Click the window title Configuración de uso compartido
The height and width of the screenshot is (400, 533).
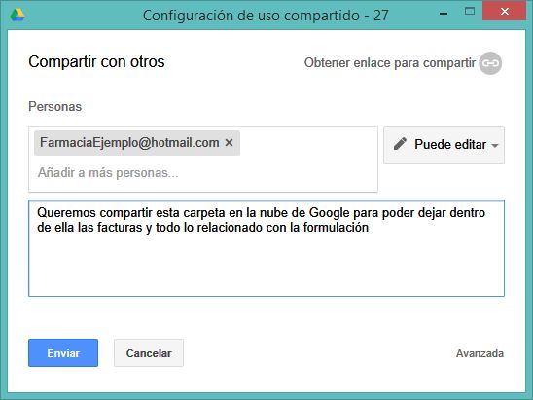[x=251, y=16]
